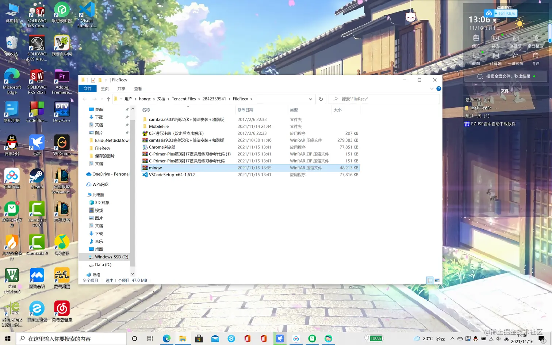Click navigation pane scroll-down arrow

[133, 274]
